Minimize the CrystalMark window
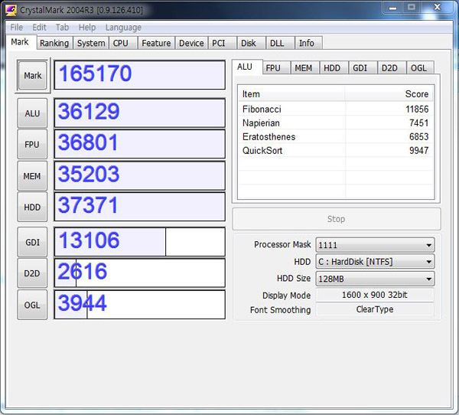The width and height of the screenshot is (459, 415). point(392,8)
